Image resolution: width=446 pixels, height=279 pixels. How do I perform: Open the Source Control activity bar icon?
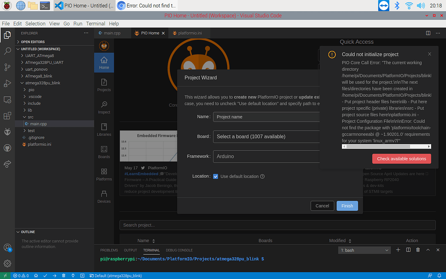click(7, 67)
